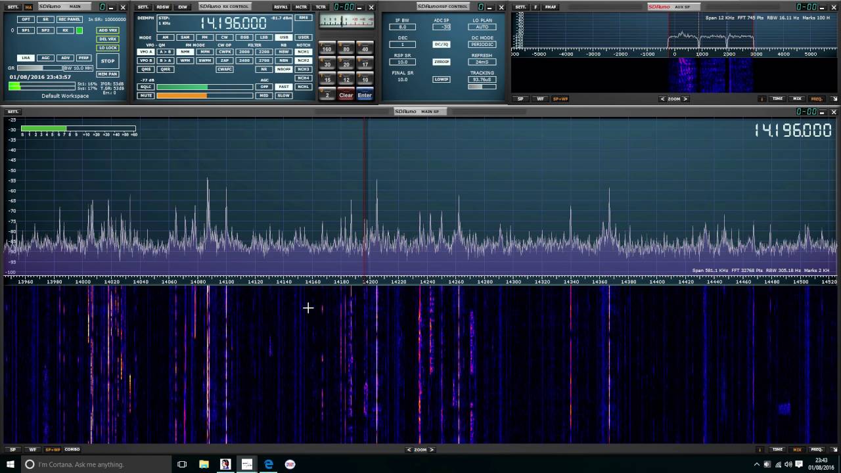The width and height of the screenshot is (841, 473).
Task: Click ADD VRX button
Action: tap(108, 30)
